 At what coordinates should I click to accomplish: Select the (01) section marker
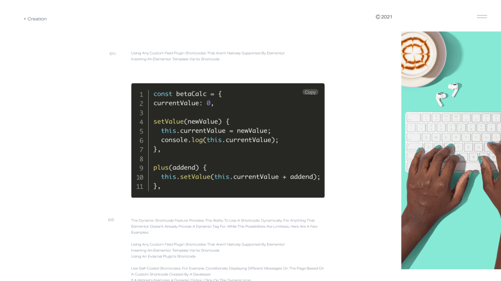pos(113,54)
